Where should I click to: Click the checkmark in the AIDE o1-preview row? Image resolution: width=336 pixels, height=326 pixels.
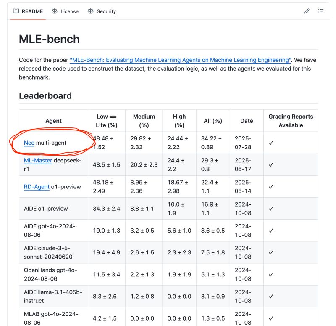[271, 209]
